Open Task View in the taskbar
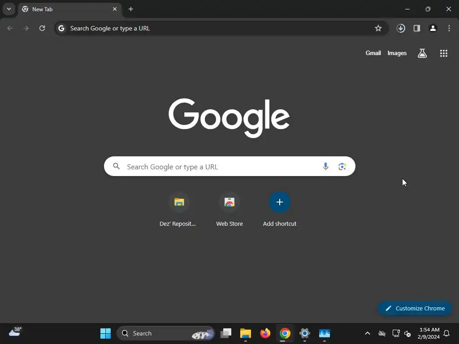This screenshot has width=459, height=344. point(226,333)
